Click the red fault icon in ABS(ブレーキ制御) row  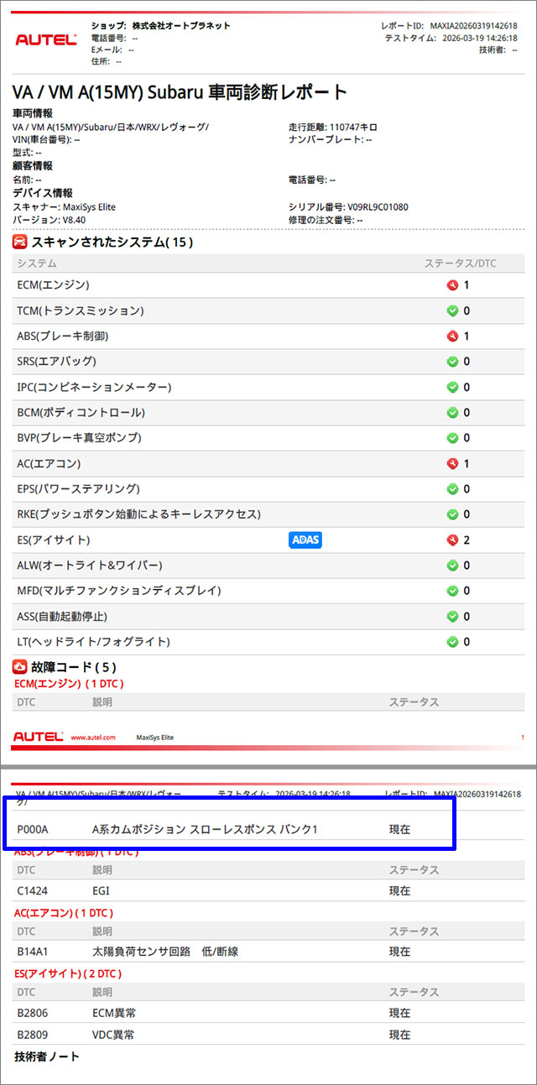[x=452, y=336]
